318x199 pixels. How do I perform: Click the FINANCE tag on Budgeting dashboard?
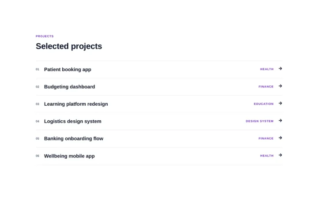[266, 87]
